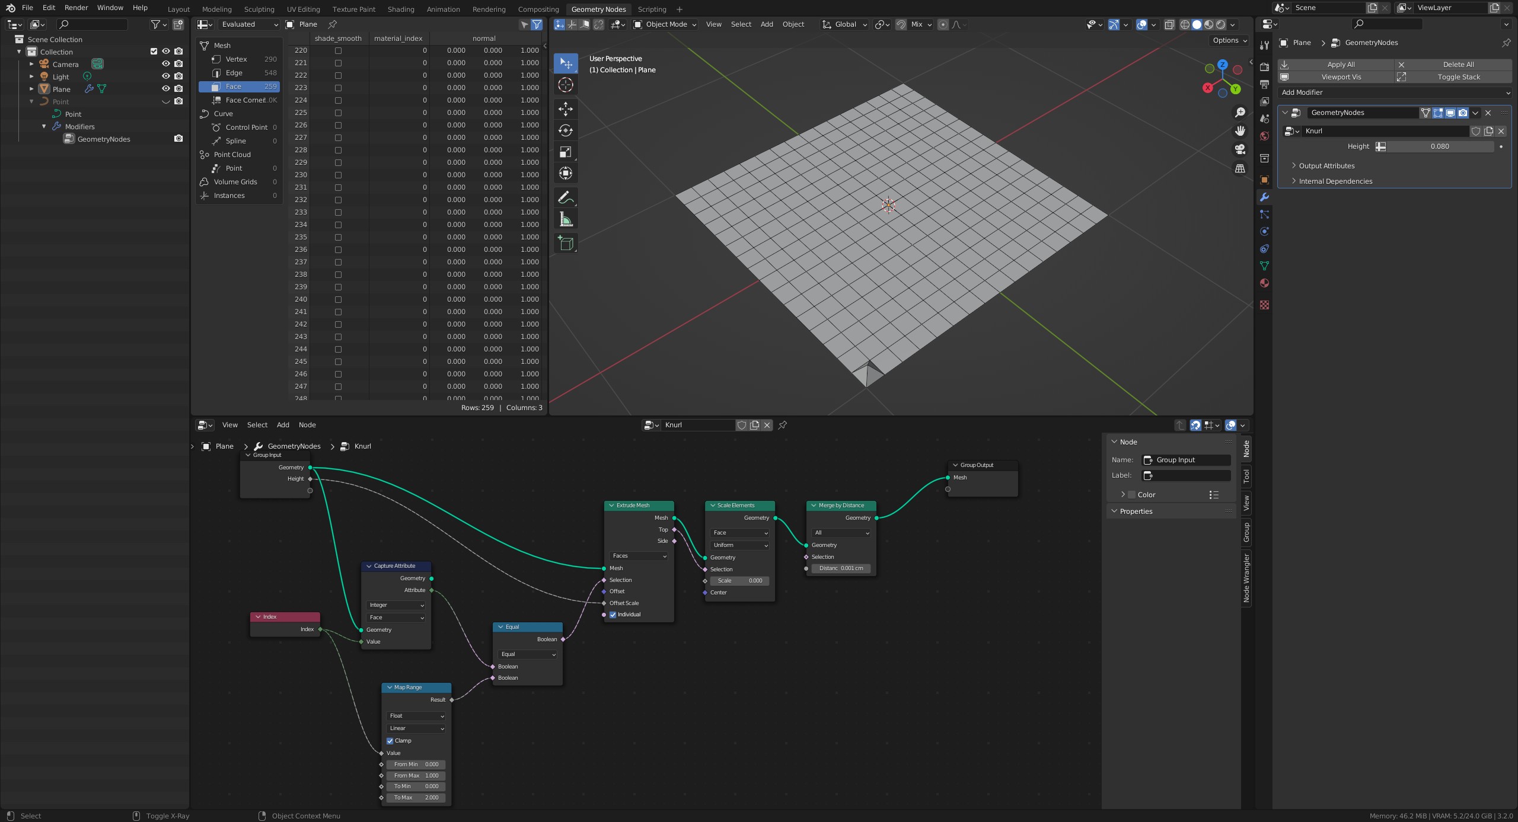Adjust the Height slider set to 0.080

(x=1437, y=146)
